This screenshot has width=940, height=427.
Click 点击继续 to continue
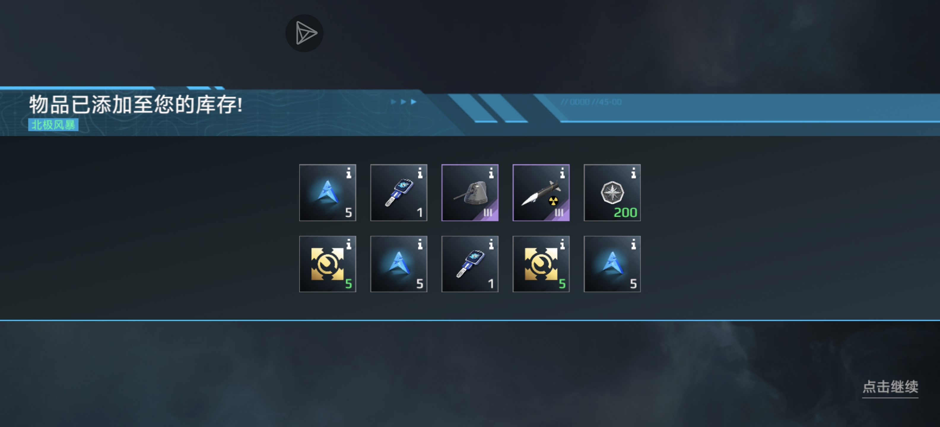click(x=890, y=387)
